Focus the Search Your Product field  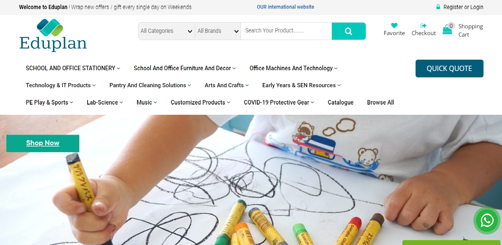coord(286,31)
